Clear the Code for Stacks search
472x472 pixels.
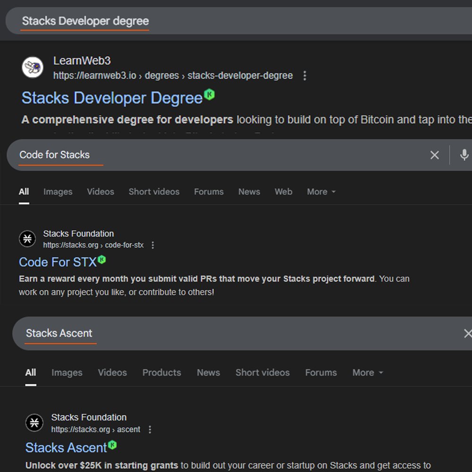pos(434,155)
